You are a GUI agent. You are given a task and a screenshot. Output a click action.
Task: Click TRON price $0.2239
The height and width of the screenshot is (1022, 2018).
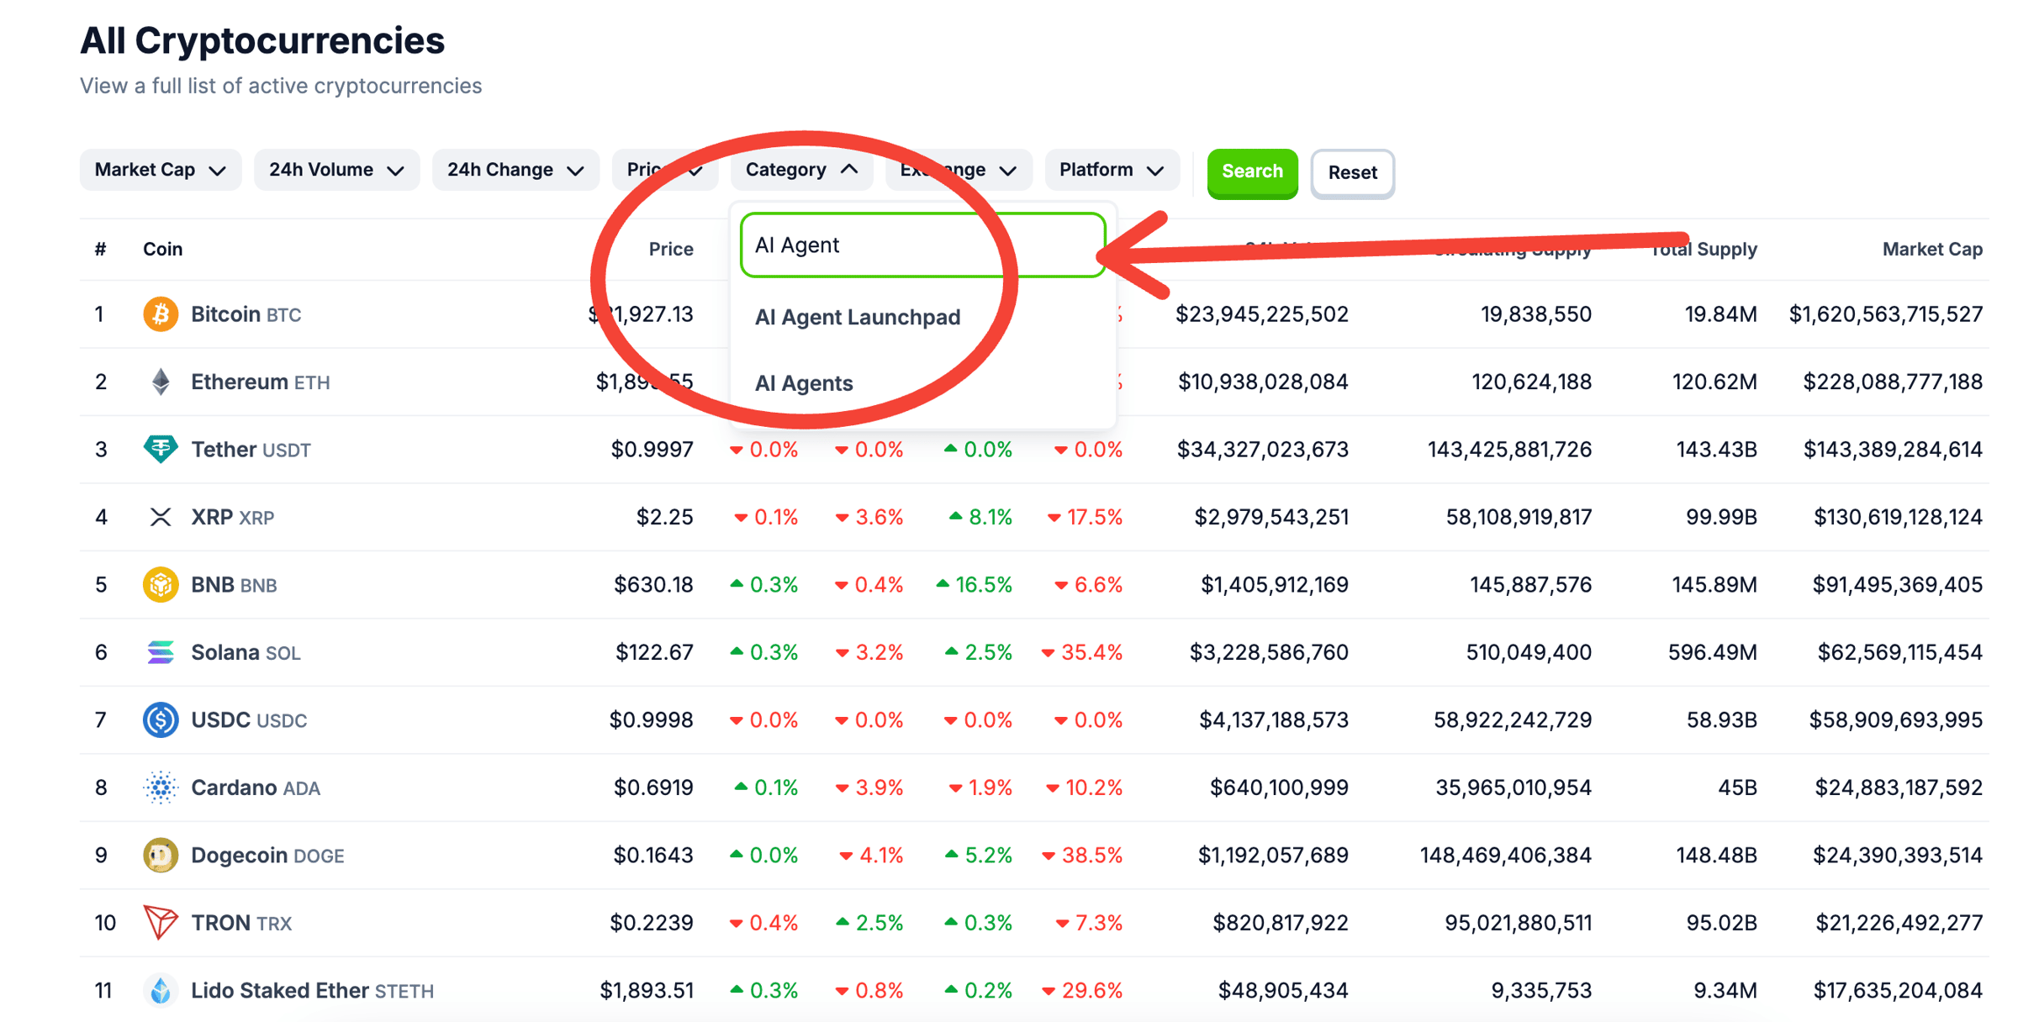[652, 923]
